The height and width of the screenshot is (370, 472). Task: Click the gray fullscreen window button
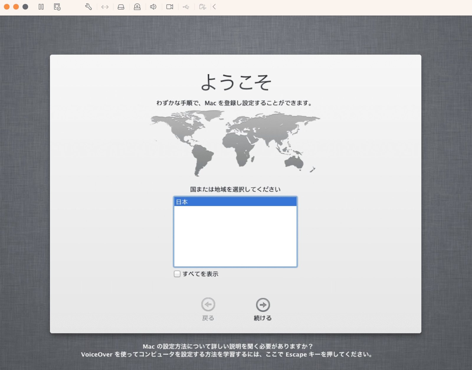25,7
